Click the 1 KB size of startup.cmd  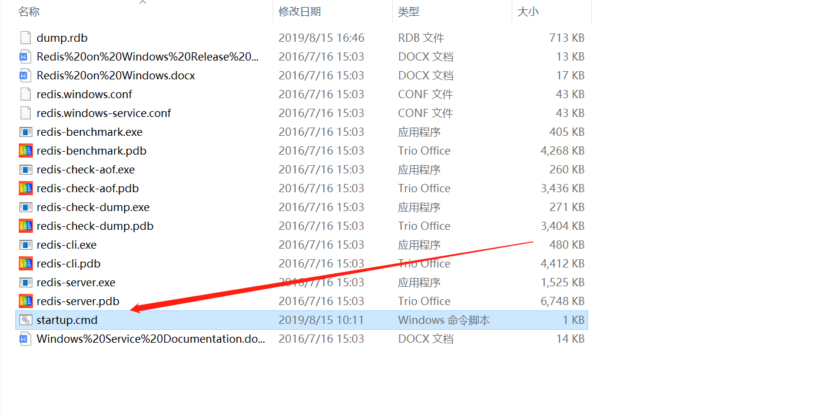coord(574,320)
